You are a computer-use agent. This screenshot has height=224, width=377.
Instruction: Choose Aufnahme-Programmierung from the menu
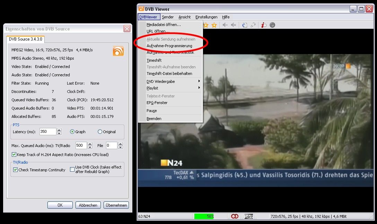[x=169, y=46]
